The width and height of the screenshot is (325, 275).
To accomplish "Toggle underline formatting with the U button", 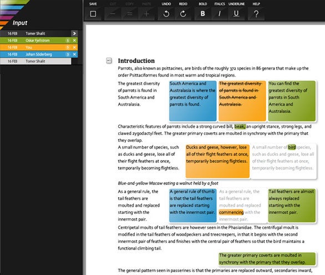I will pos(236,14).
